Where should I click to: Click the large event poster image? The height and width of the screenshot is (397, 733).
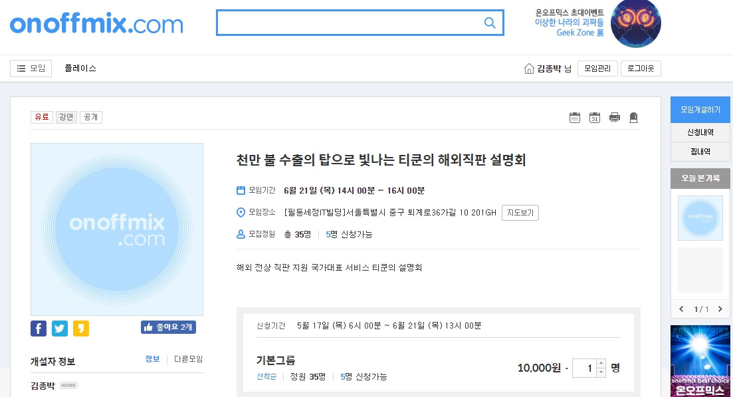(x=117, y=229)
